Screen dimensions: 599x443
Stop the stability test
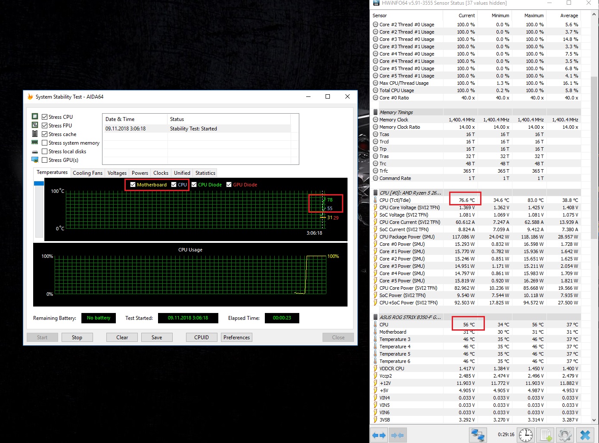77,338
